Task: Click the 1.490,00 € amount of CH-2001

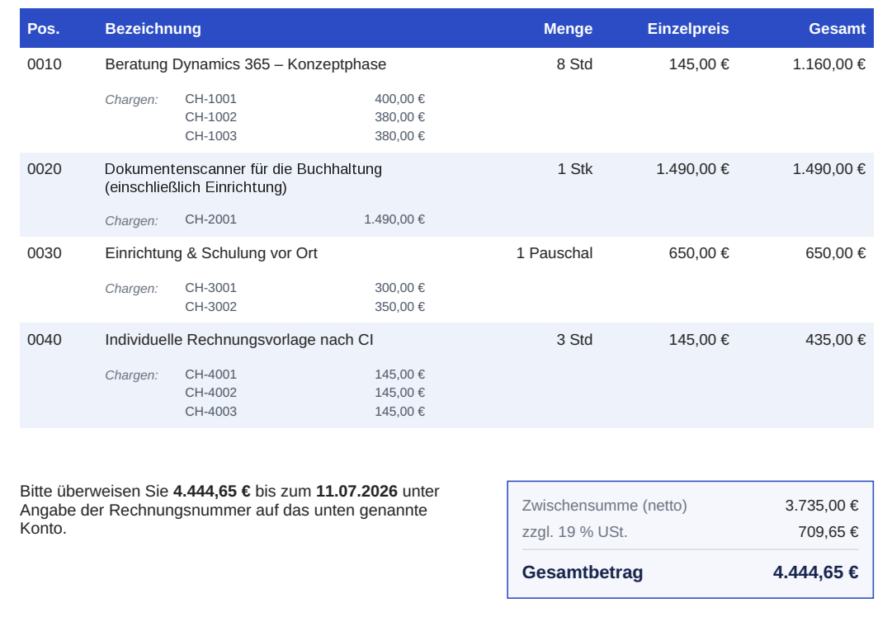Action: click(x=394, y=219)
